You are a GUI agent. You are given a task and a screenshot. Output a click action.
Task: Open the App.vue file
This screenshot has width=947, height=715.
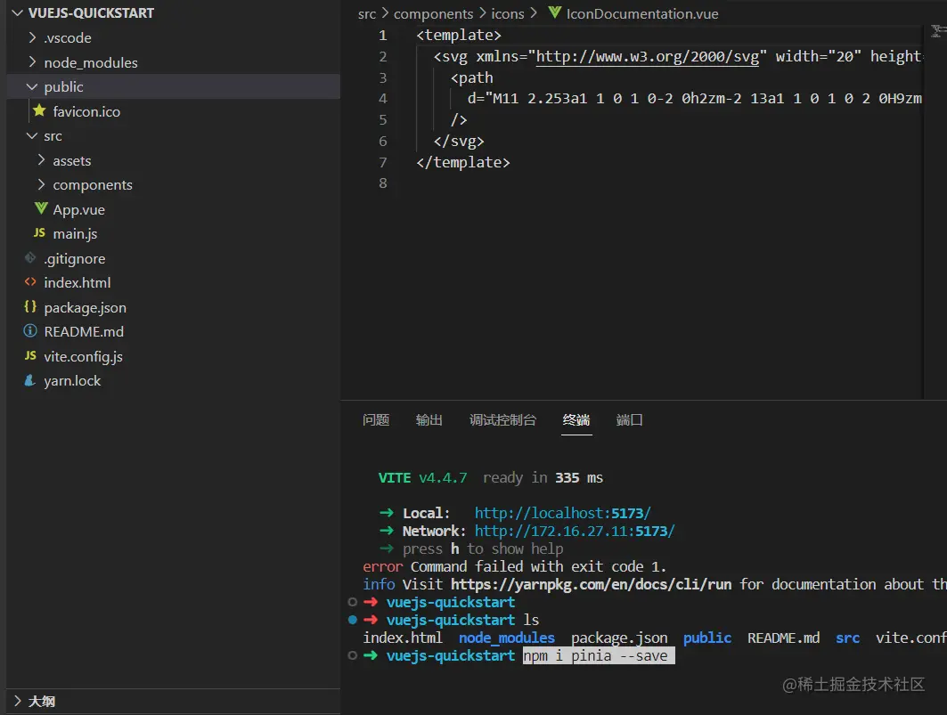tap(78, 209)
